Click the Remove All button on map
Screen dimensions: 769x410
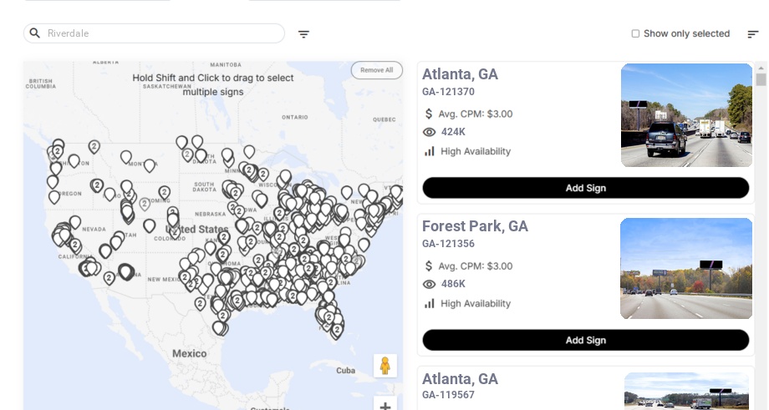[376, 70]
